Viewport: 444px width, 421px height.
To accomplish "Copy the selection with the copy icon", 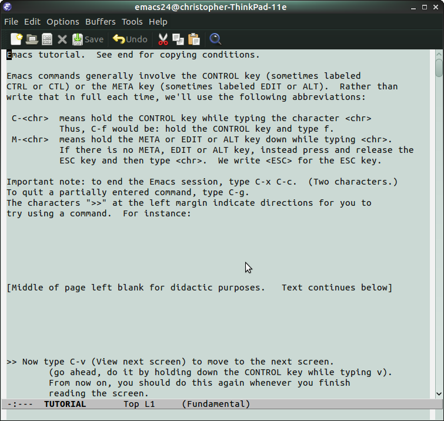I will tap(178, 39).
